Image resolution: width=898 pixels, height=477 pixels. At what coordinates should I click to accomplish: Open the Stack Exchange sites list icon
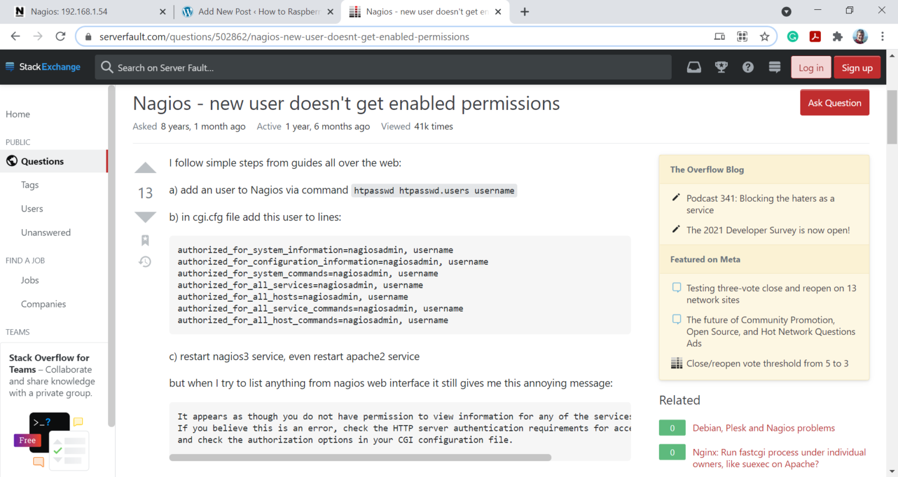[775, 67]
